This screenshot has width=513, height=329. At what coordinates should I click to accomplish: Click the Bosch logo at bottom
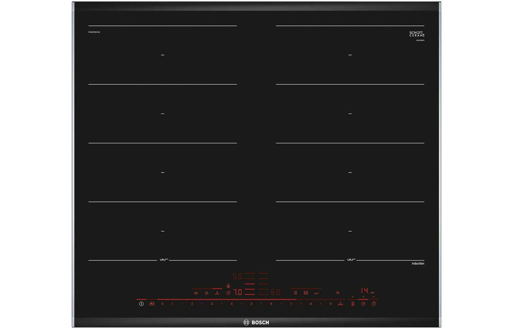256,322
